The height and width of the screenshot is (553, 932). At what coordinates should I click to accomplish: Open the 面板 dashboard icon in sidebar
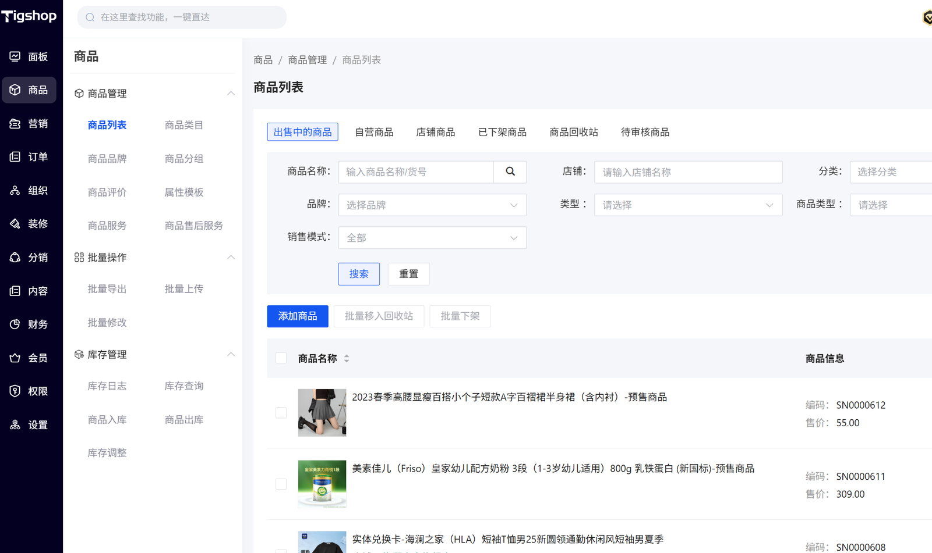(x=15, y=56)
